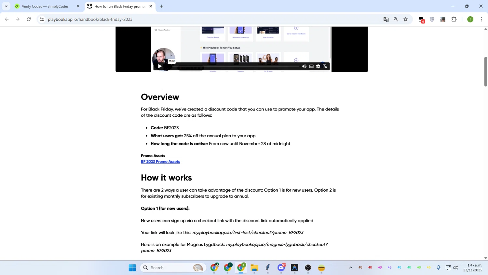Click the 'Code: BF2023' bullet
Screen dimensions: 488x275
pyautogui.click(x=165, y=128)
